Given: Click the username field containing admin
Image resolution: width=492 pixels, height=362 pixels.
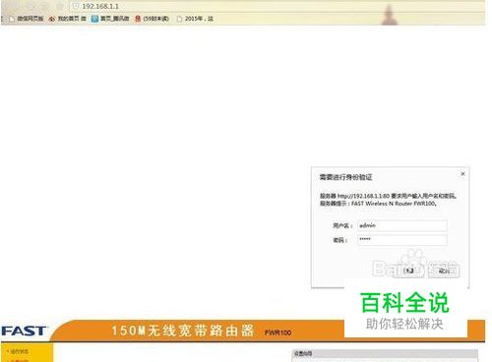Looking at the screenshot, I should click(x=402, y=225).
